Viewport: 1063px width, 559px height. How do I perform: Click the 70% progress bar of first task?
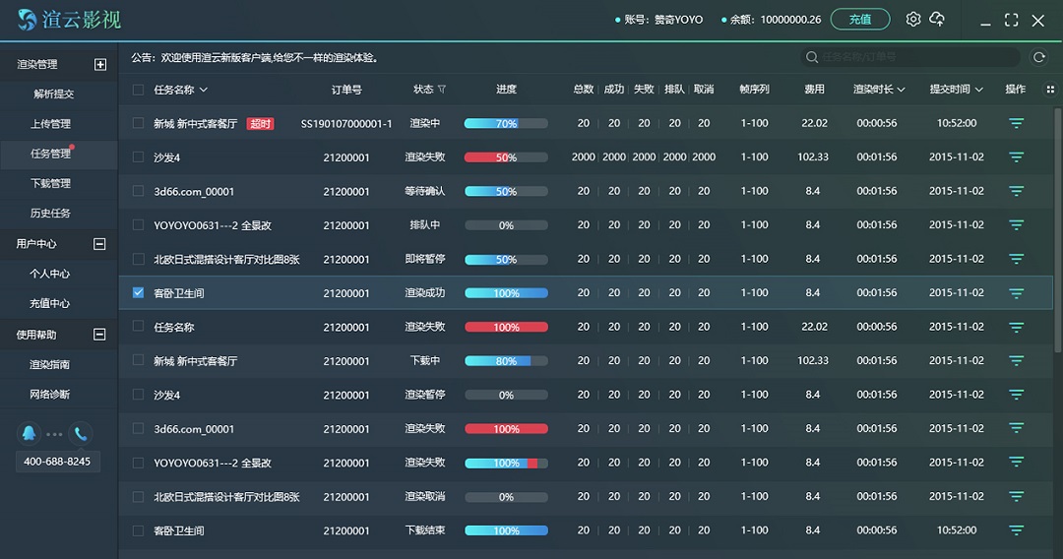506,124
